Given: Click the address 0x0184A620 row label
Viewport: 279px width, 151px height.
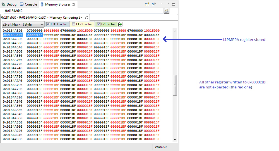Looking at the screenshot, I should tap(13, 31).
